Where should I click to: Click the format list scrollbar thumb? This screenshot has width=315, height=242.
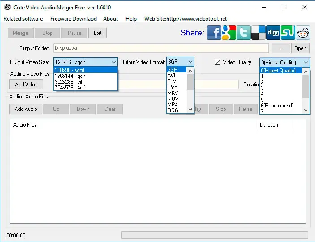coord(190,82)
